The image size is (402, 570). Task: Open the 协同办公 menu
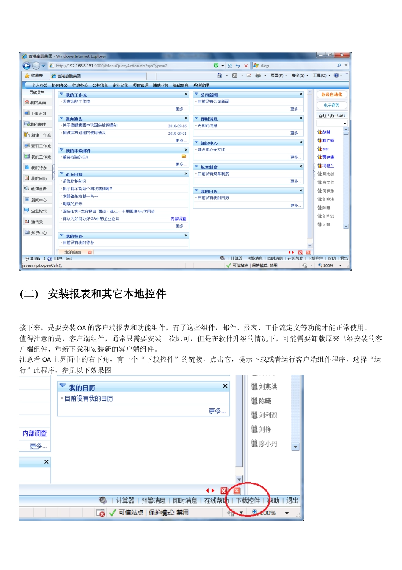(60, 85)
